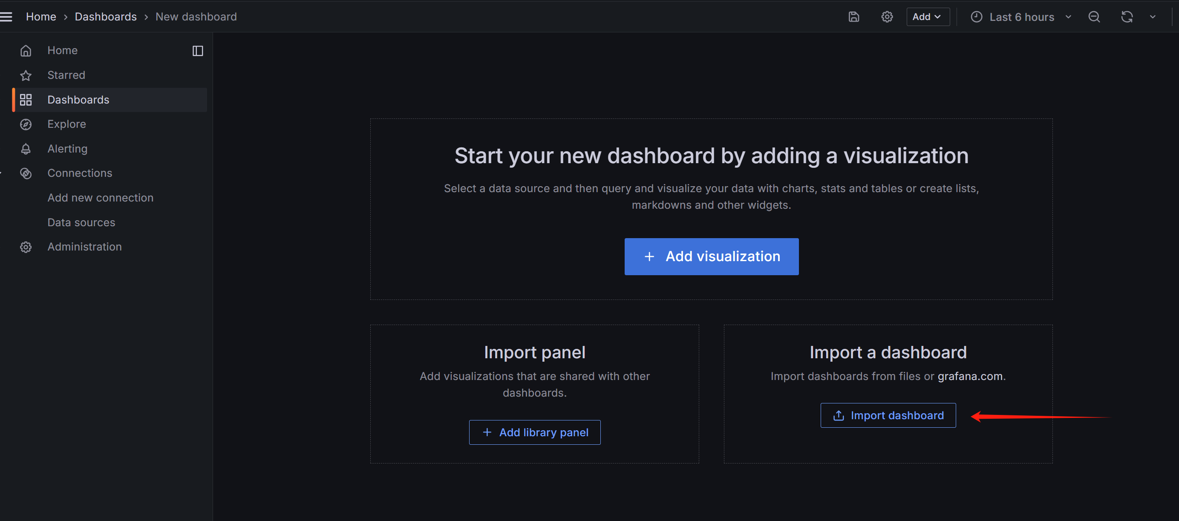This screenshot has width=1179, height=521.
Task: Toggle the hamburger menu at top left
Action: tap(6, 17)
